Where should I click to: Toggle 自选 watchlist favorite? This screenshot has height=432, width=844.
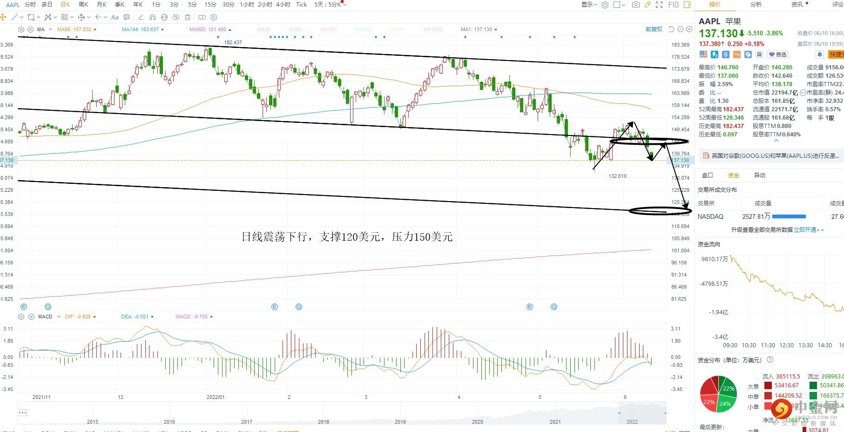click(777, 54)
